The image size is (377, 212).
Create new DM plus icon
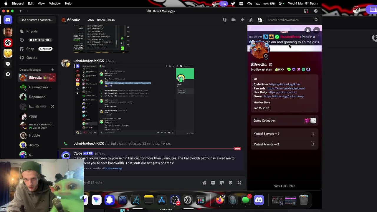[x=52, y=70]
